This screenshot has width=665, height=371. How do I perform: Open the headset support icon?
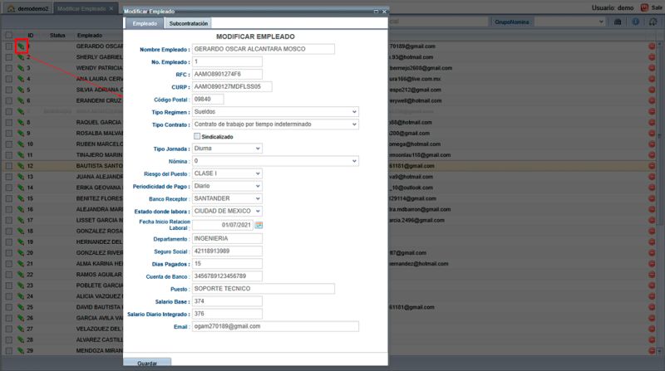click(x=653, y=22)
